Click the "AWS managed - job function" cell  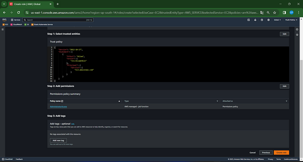[136, 107]
